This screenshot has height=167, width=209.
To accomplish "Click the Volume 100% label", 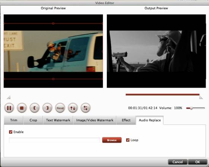I will click(171, 108).
